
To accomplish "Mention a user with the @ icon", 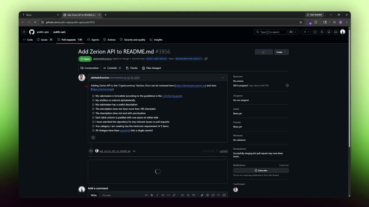I will (x=207, y=195).
